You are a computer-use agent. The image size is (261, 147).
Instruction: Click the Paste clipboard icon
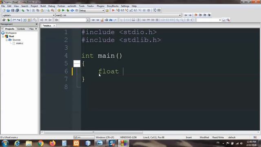(42, 10)
